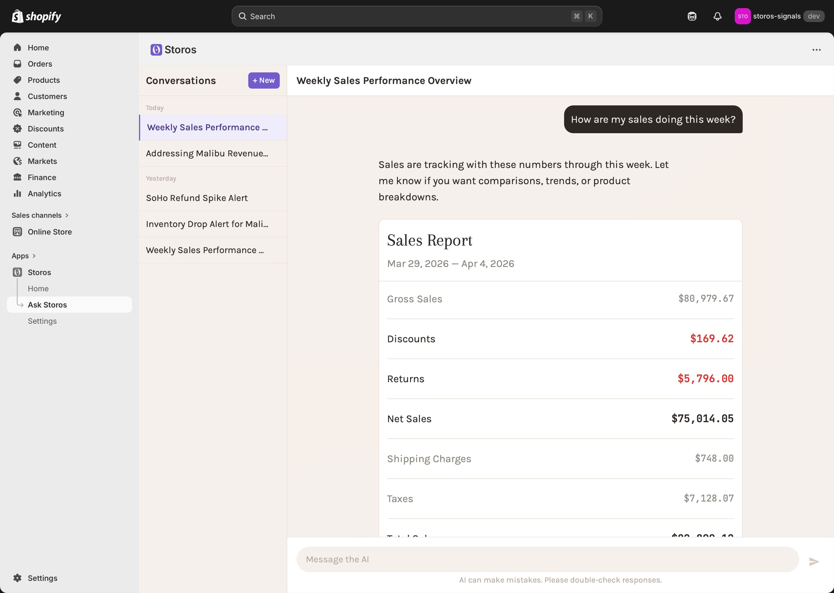
Task: Open Shopify admin notifications bell
Action: coord(717,16)
